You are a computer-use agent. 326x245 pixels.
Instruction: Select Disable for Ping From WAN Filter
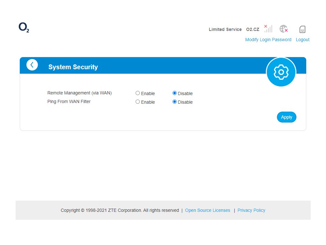[x=174, y=102]
